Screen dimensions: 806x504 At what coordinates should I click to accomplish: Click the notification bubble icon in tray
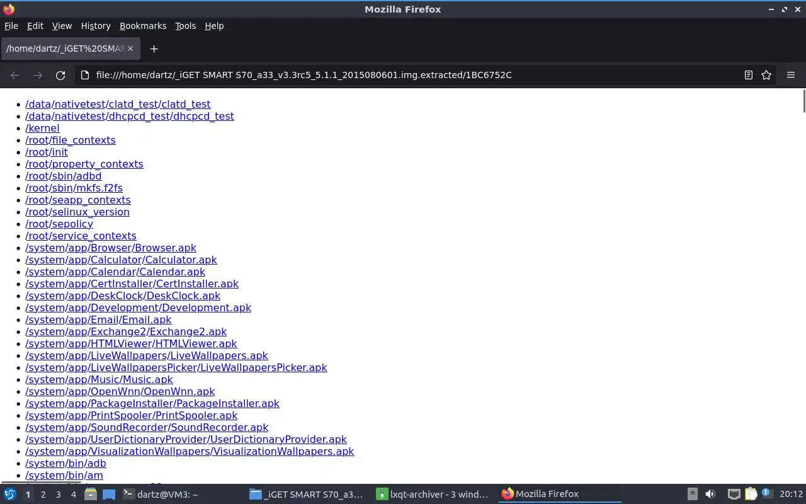click(767, 494)
